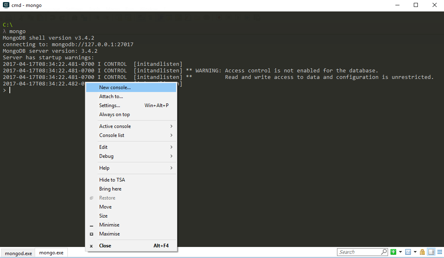Image resolution: width=444 pixels, height=258 pixels.
Task: Toggle the padlock lock-console icon
Action: click(422, 252)
